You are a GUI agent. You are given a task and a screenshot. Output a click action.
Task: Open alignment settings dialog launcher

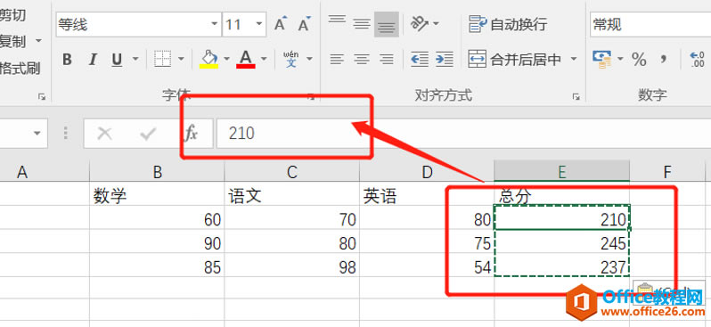[576, 96]
